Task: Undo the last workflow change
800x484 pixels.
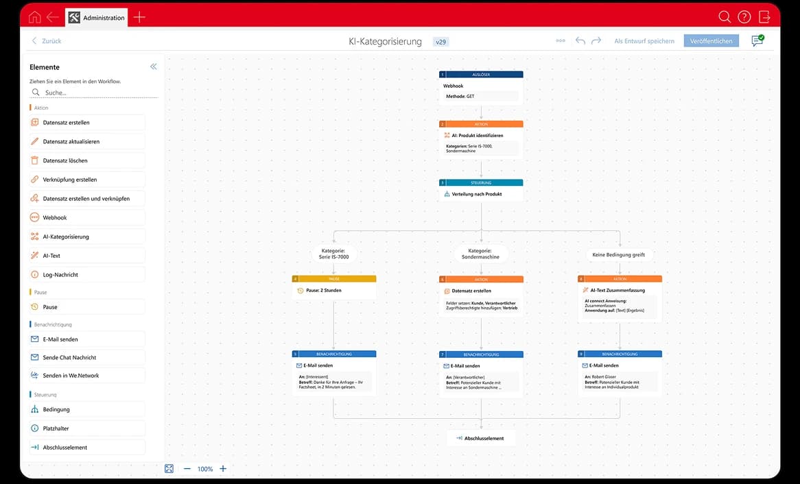Action: [x=580, y=41]
